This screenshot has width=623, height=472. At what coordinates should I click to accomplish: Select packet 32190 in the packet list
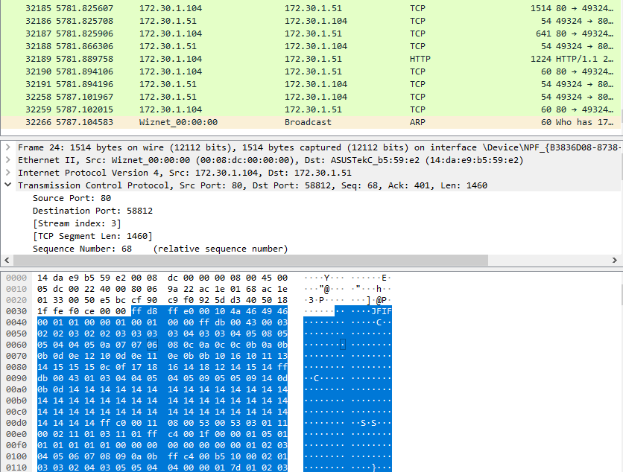(x=311, y=71)
